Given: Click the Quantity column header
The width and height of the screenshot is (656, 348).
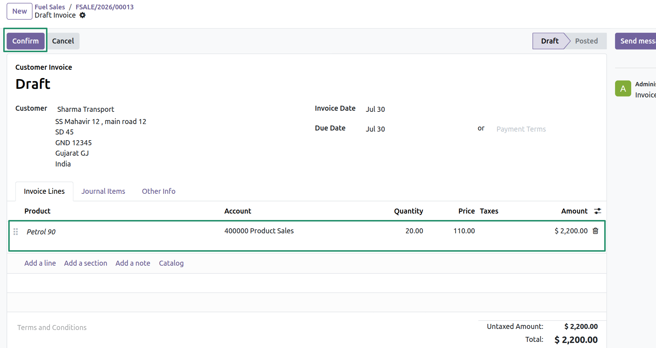Looking at the screenshot, I should click(408, 211).
